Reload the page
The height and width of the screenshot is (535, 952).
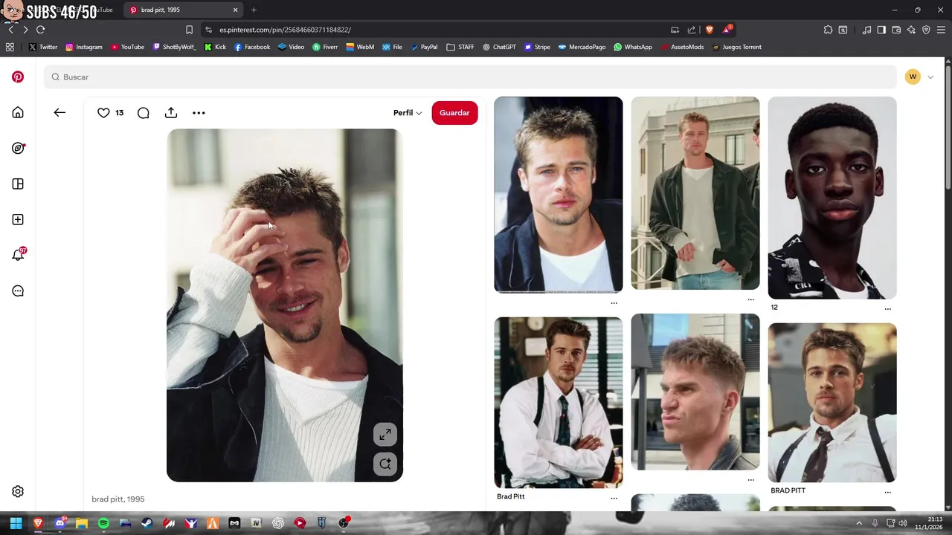[x=40, y=30]
